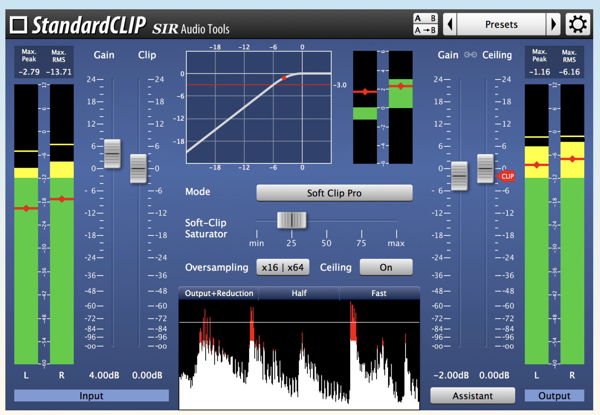Toggle the Ceiling On button

[386, 267]
